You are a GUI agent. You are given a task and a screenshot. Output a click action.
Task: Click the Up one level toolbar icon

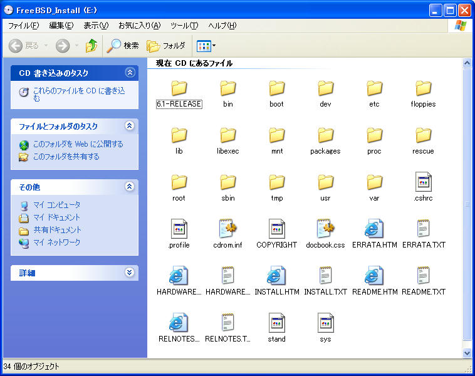(x=91, y=46)
